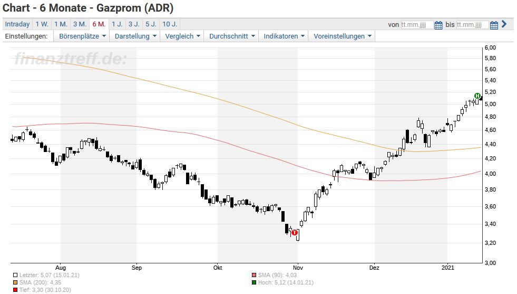Image resolution: width=517 pixels, height=294 pixels.
Task: Click the 'Nov' x-axis label
Action: tap(298, 268)
